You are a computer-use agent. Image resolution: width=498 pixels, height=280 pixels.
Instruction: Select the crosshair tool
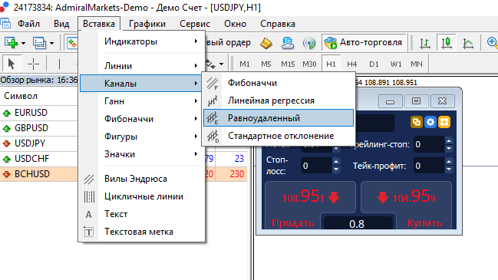33,64
